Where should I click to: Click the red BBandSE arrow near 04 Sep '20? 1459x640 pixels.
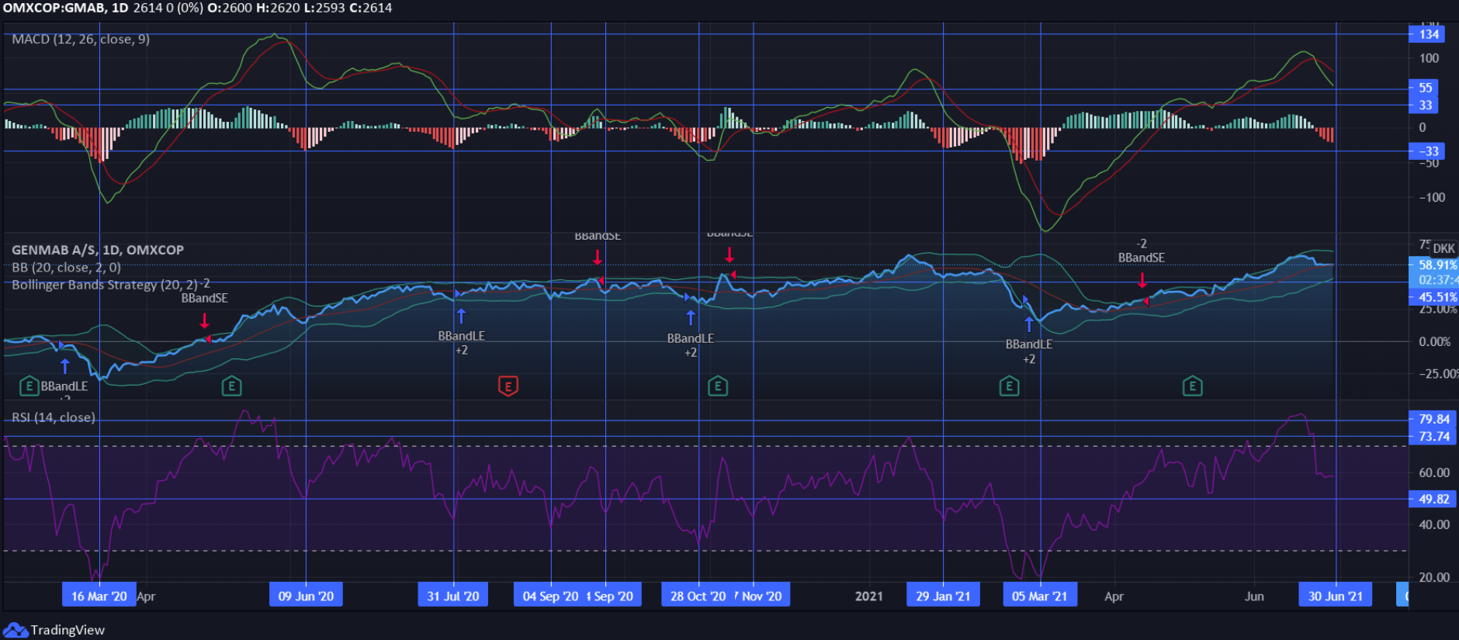coord(598,257)
